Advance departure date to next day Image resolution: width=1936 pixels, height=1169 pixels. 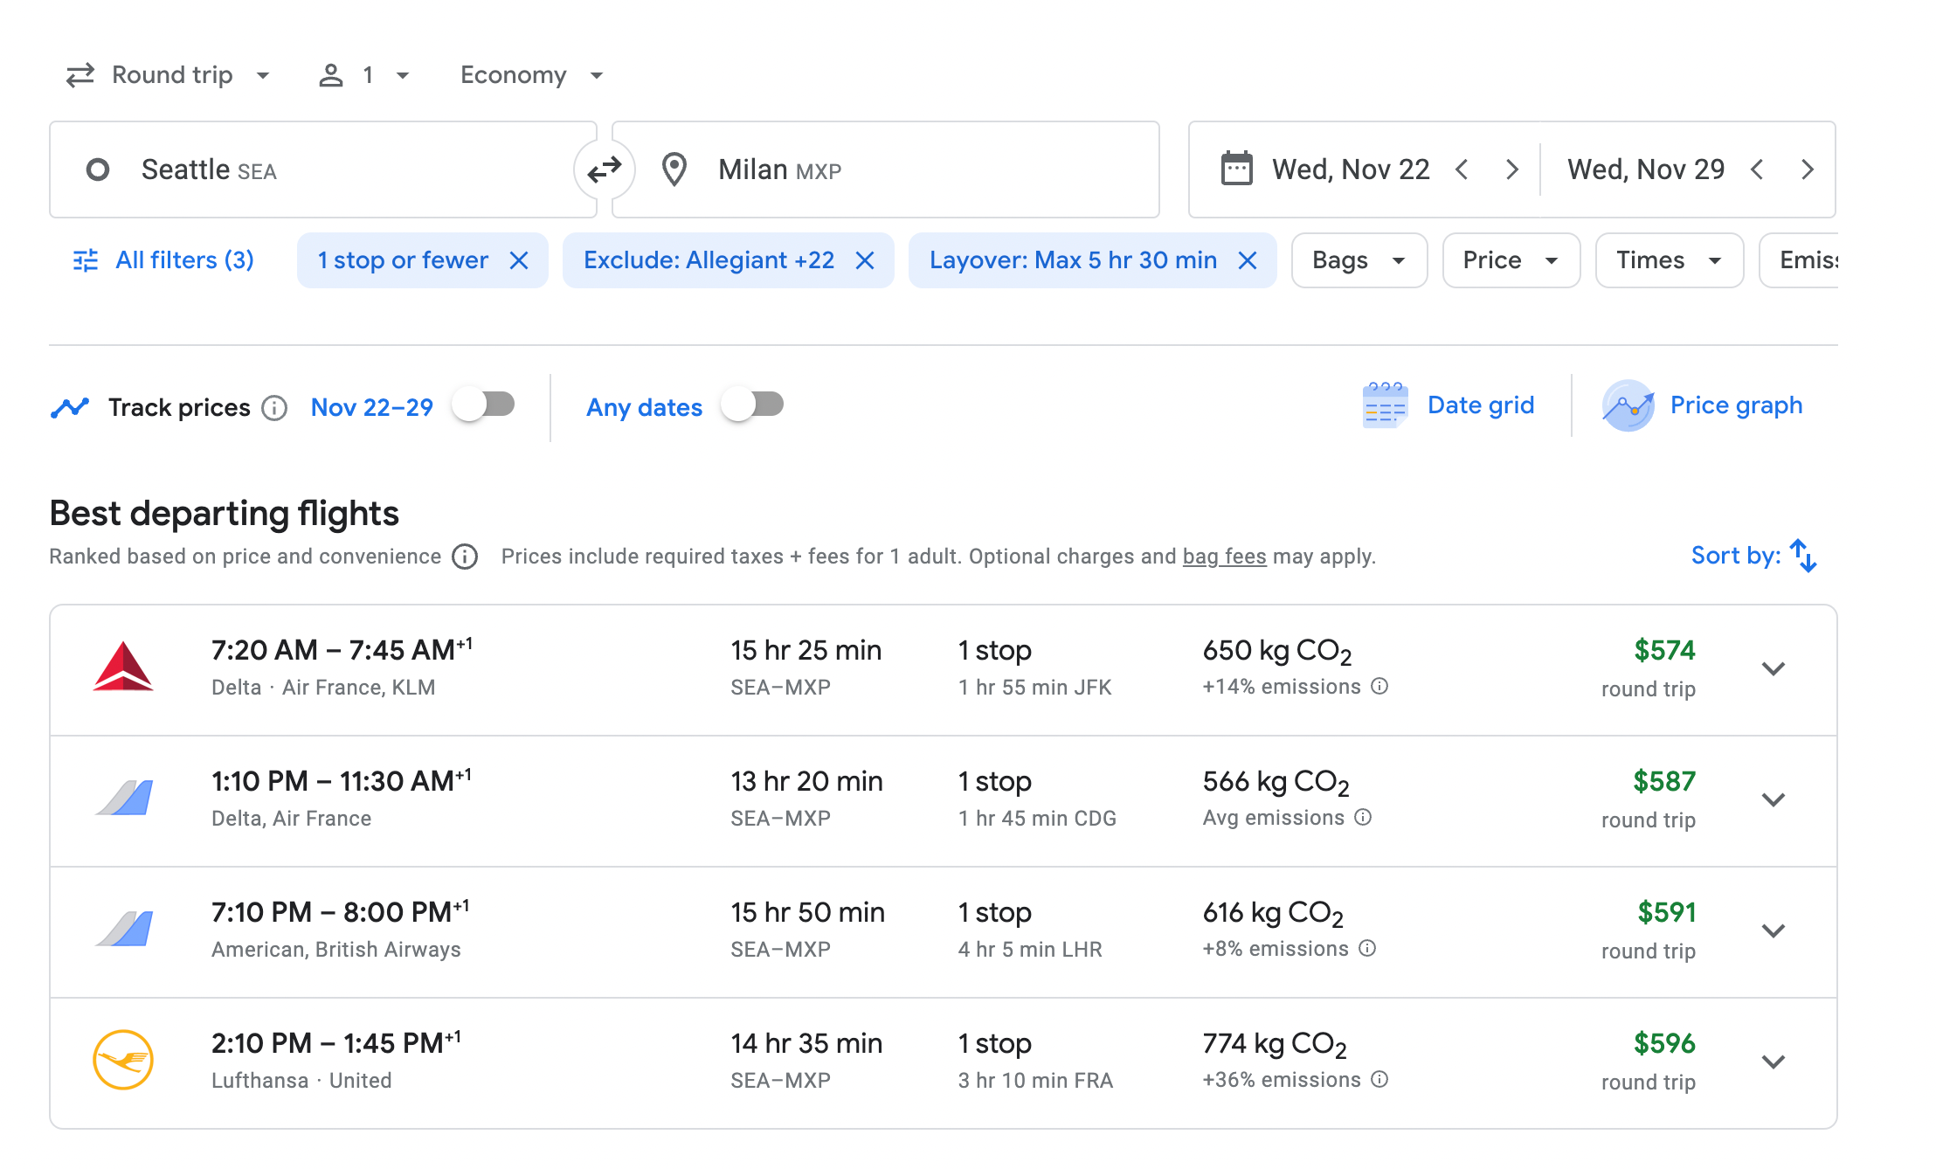(x=1512, y=169)
